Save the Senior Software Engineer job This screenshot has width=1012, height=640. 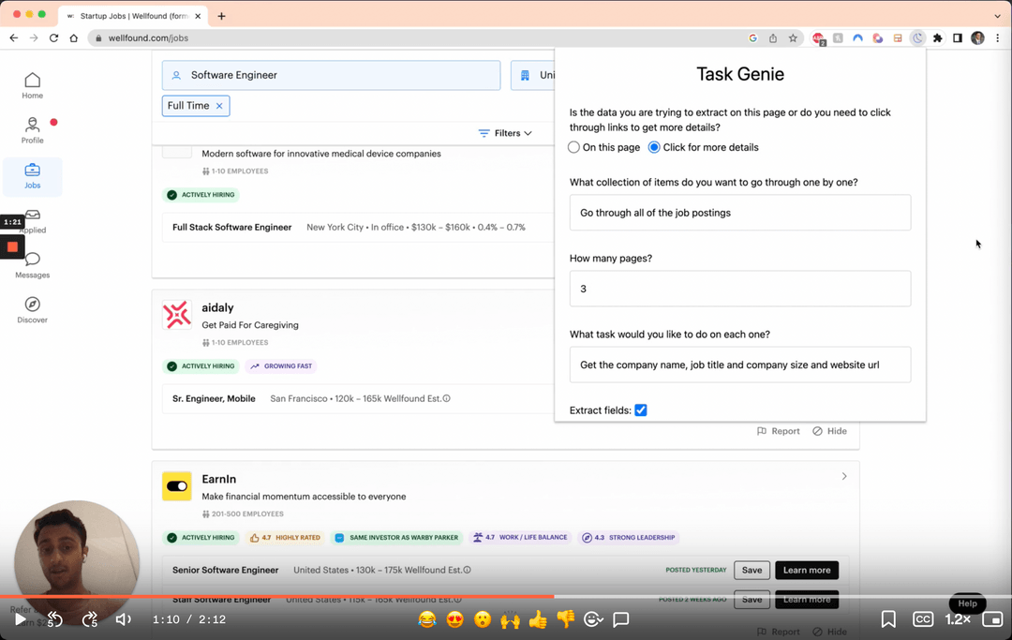click(x=752, y=570)
